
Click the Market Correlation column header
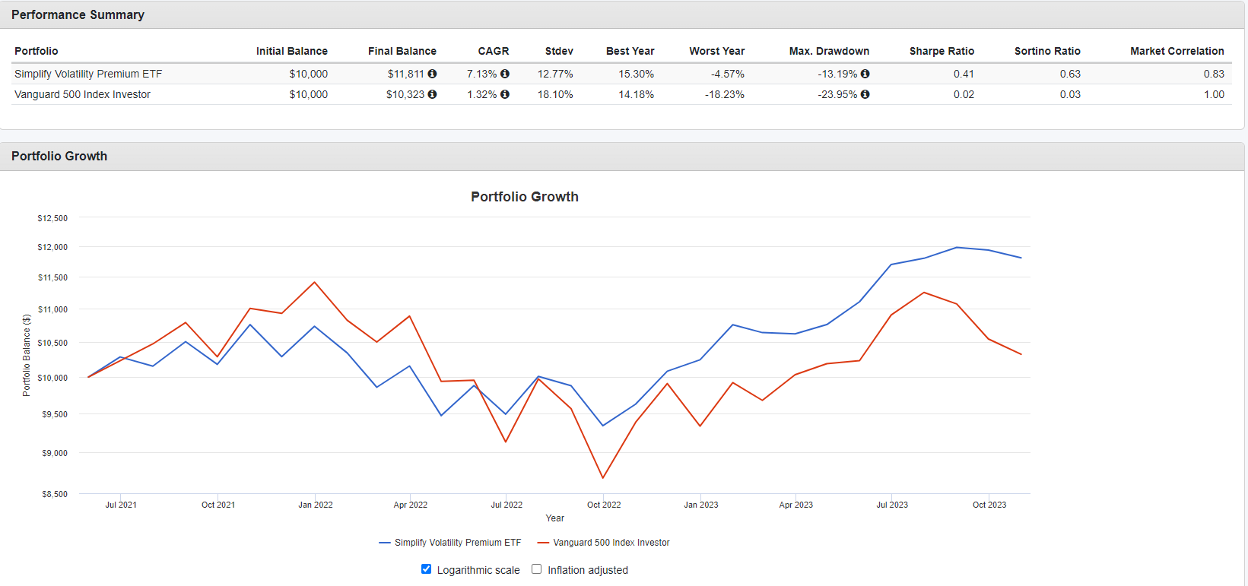1177,51
